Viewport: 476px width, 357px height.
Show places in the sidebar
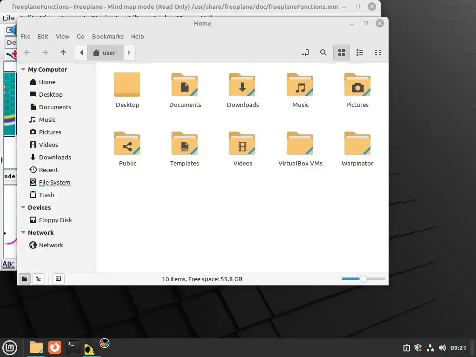(25, 279)
